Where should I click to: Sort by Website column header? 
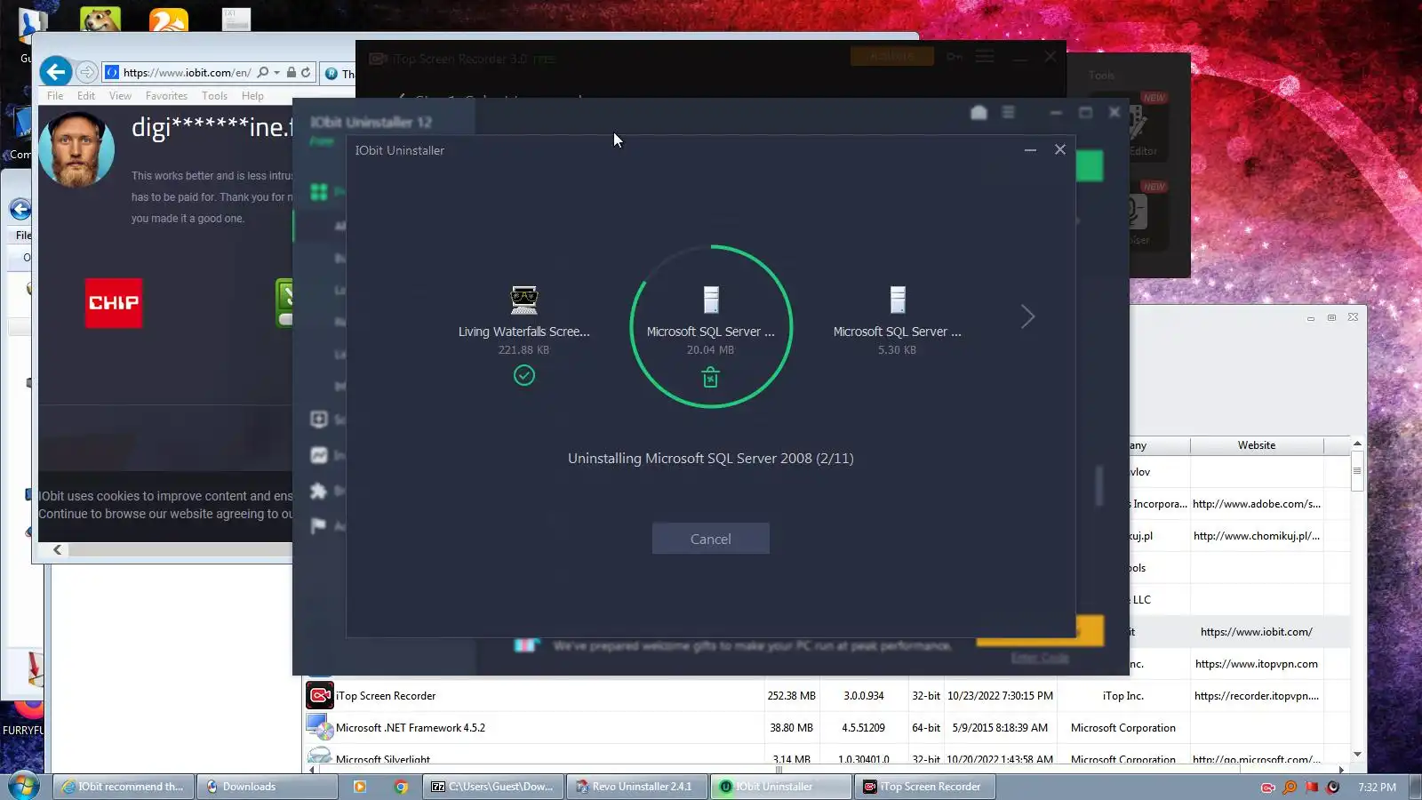1257,445
